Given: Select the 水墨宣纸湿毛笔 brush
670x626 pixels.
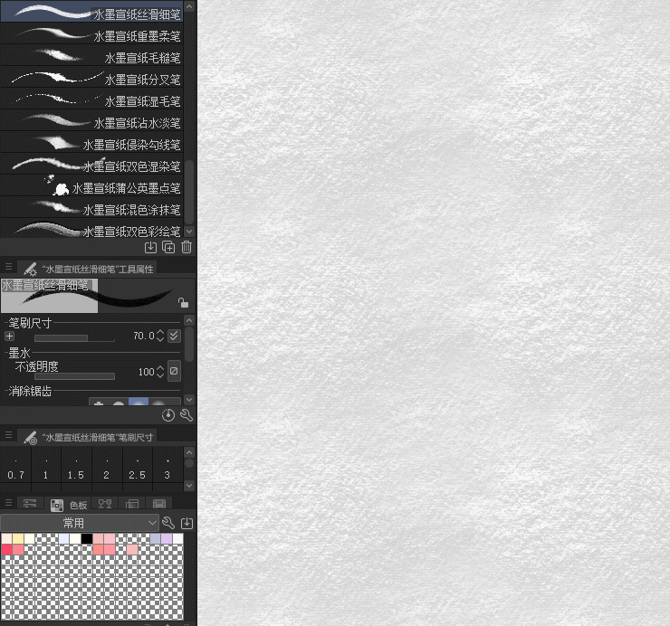Looking at the screenshot, I should pyautogui.click(x=91, y=100).
